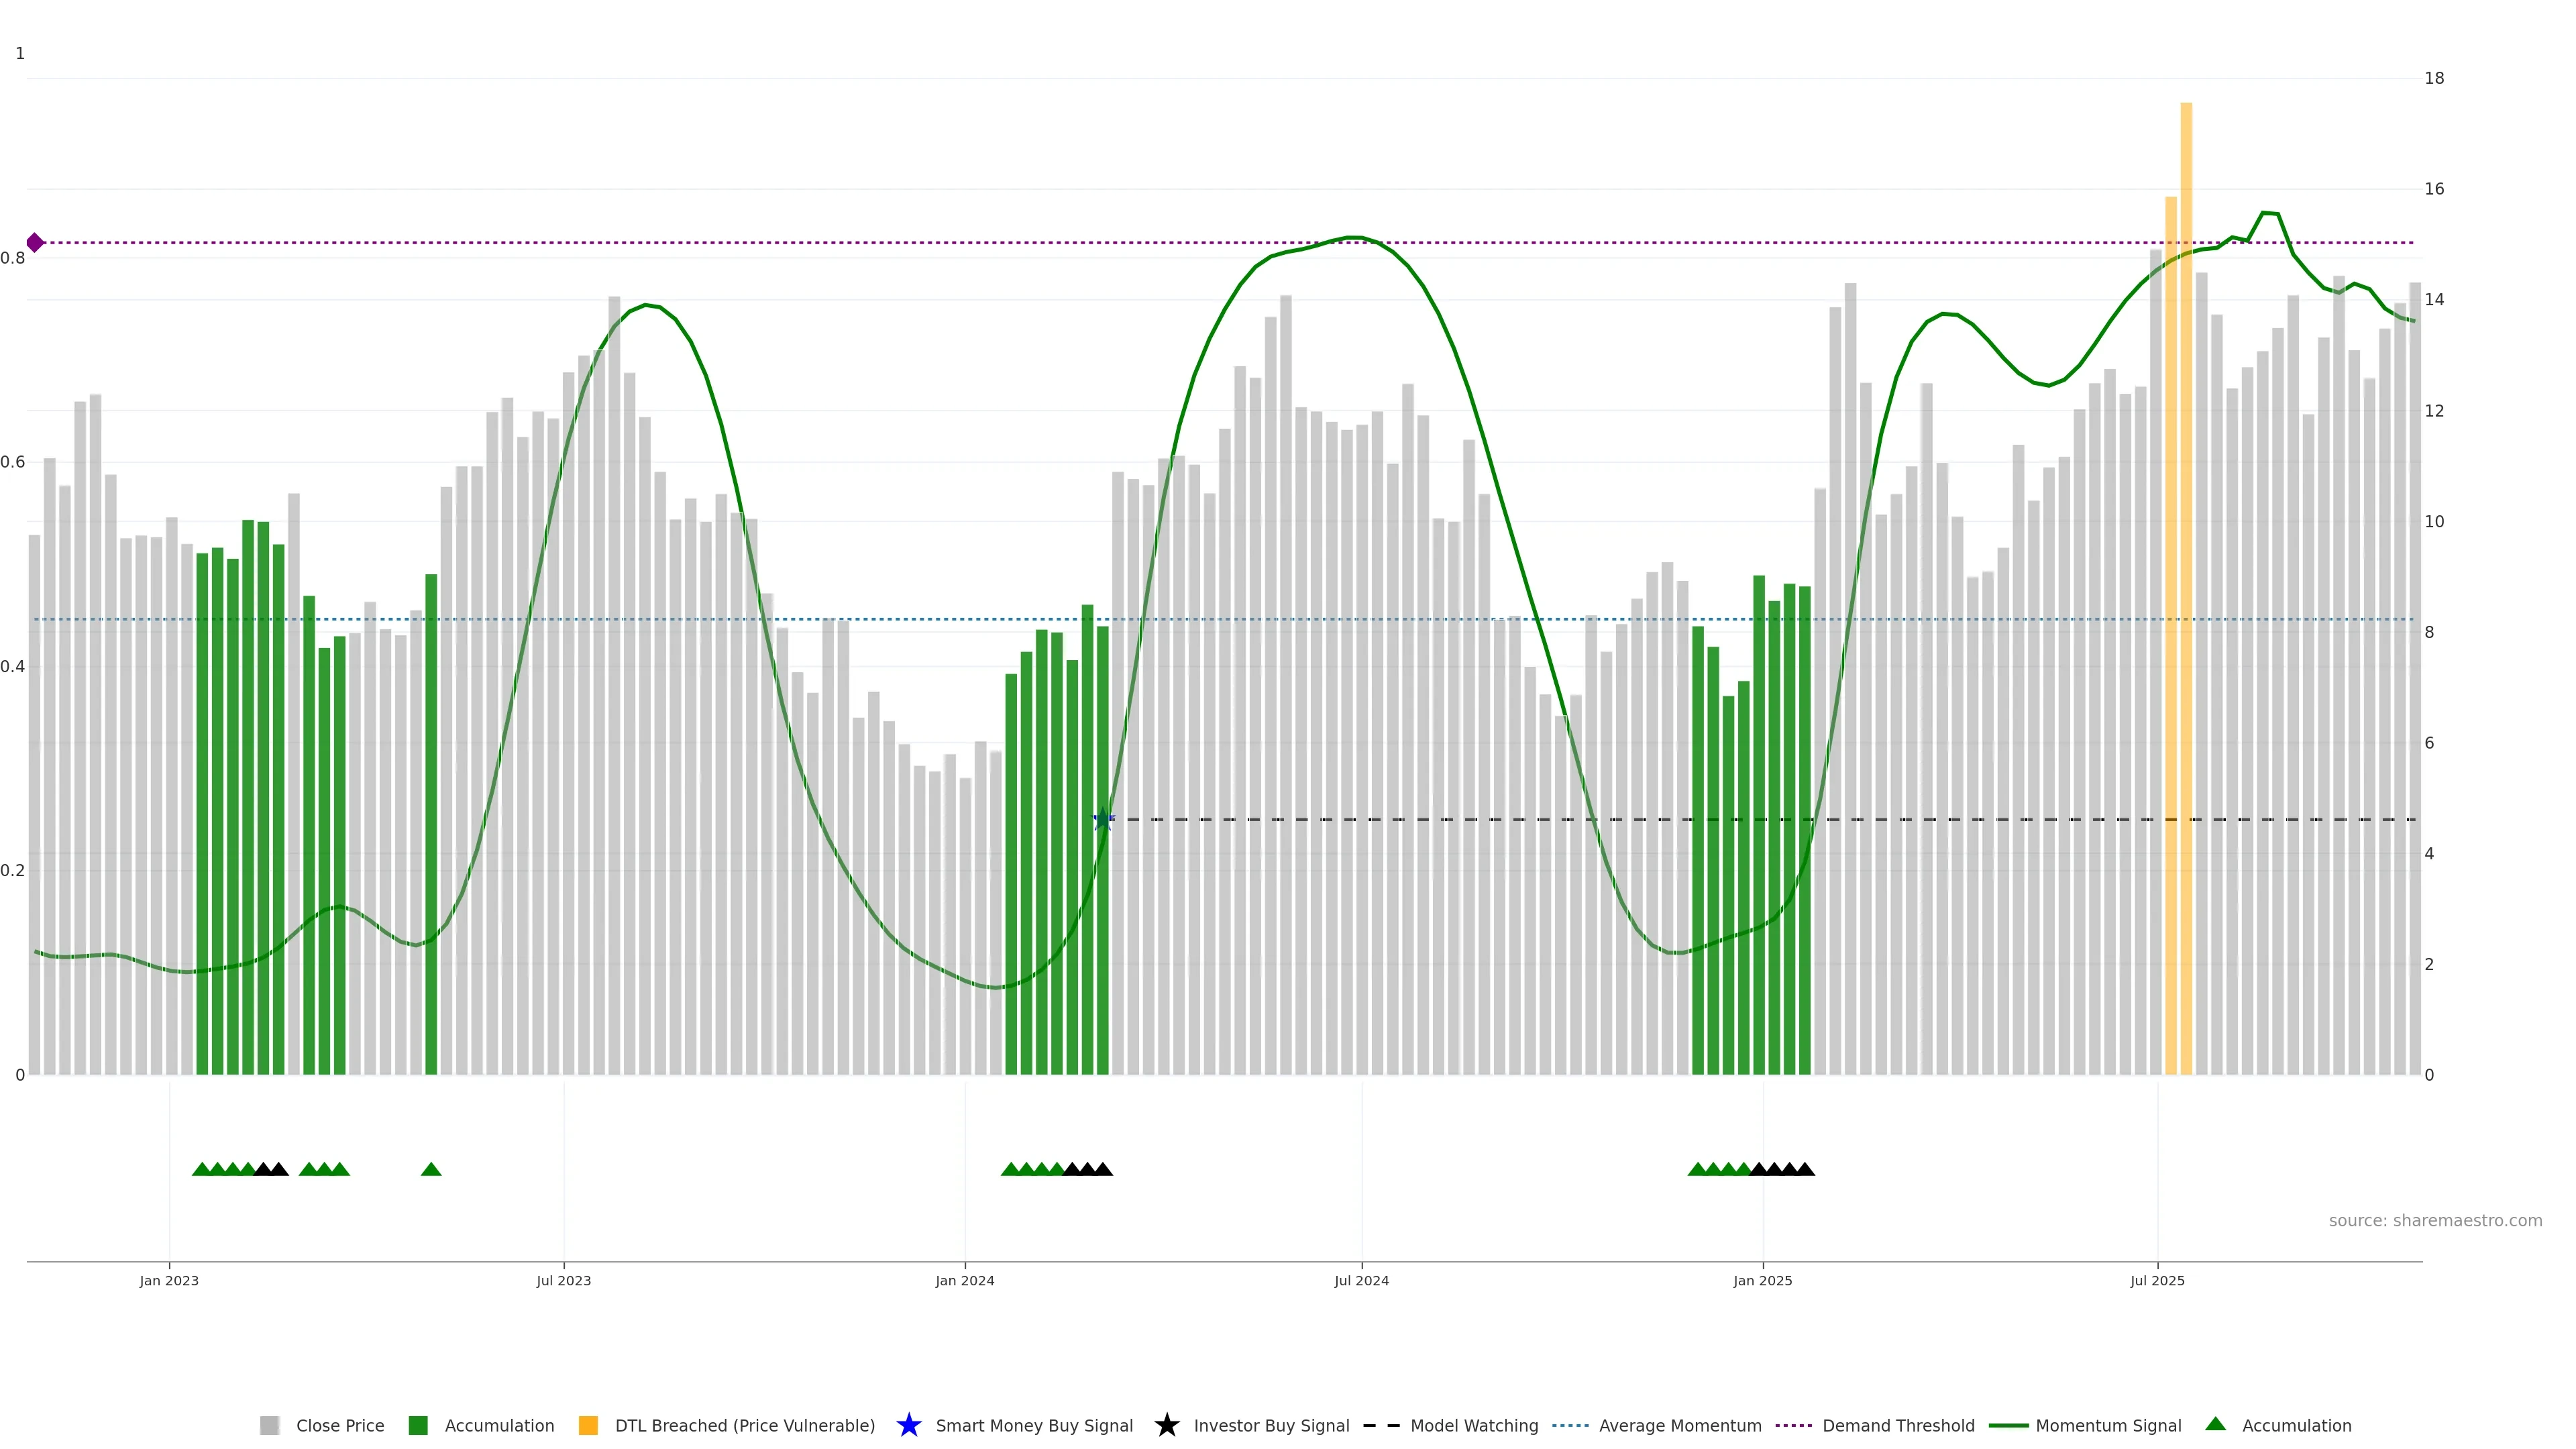Click the green Accumulation square legend icon
Viewport: 2576px width, 1449px height.
click(x=418, y=1425)
